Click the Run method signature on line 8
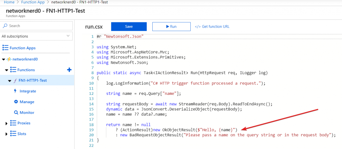This screenshot has height=149, width=342. (x=182, y=72)
